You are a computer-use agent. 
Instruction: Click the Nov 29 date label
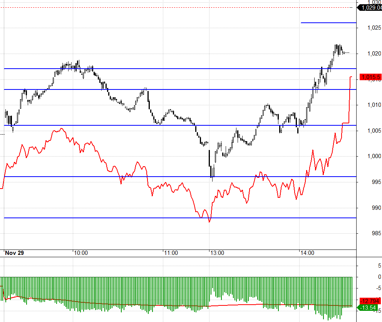coord(14,253)
